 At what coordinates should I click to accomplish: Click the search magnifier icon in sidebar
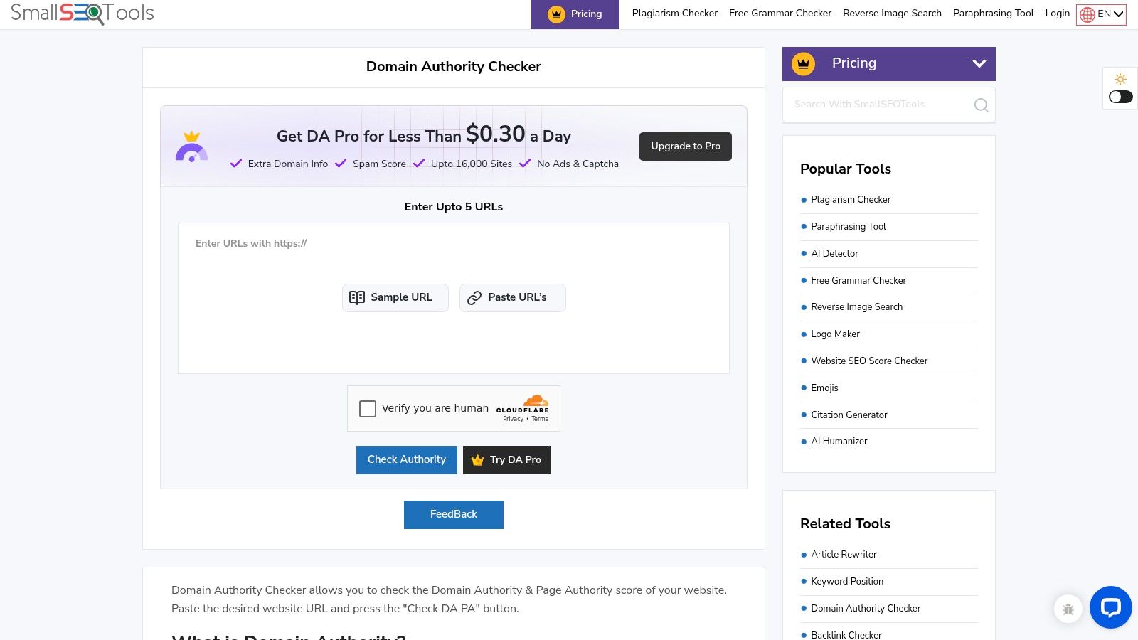(x=982, y=105)
